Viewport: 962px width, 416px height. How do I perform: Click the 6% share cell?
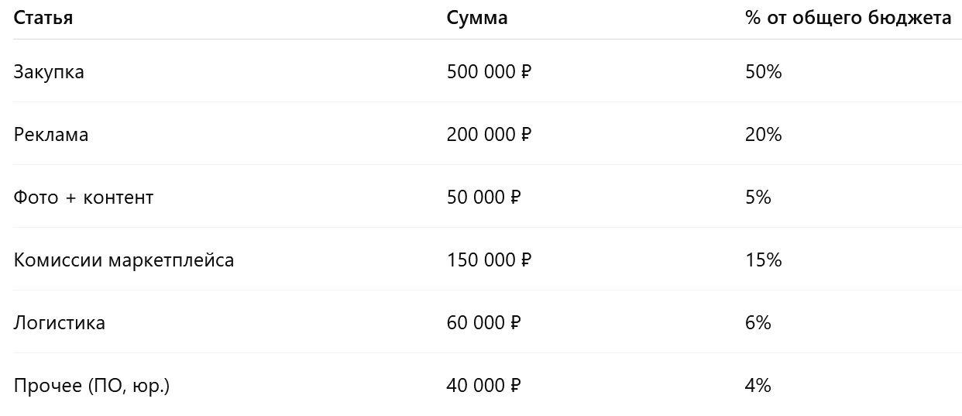pos(758,323)
